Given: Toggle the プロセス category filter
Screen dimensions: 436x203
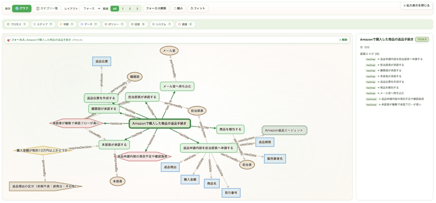Looking at the screenshot, I should 16,24.
